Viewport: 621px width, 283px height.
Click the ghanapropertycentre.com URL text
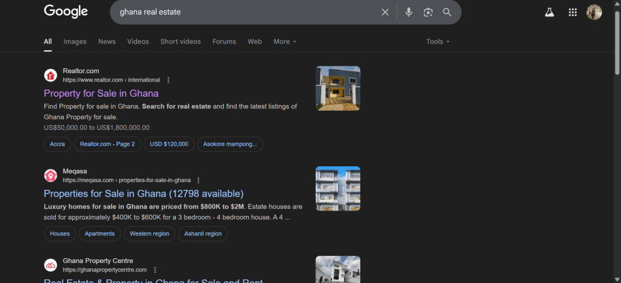104,270
